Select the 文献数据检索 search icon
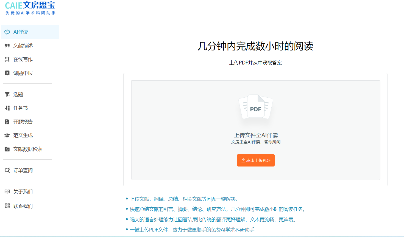The width and height of the screenshot is (404, 237). [x=8, y=149]
